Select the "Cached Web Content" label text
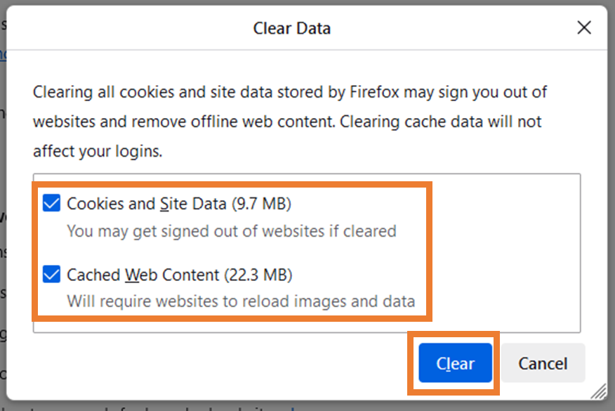 pyautogui.click(x=143, y=274)
